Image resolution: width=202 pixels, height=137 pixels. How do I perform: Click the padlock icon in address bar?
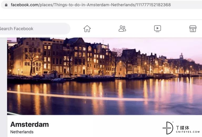(x=6, y=5)
